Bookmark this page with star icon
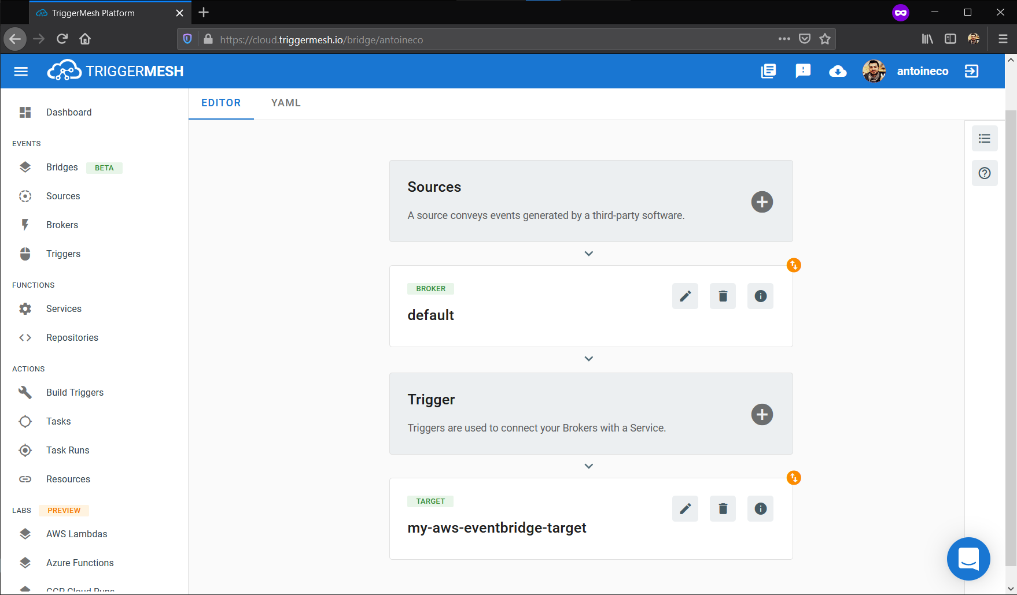This screenshot has height=595, width=1017. click(825, 39)
